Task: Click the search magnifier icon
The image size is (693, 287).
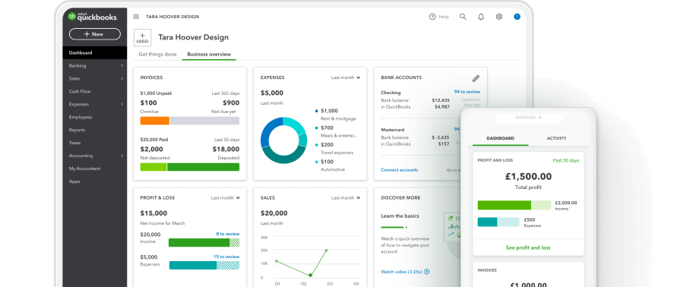Action: [x=463, y=17]
